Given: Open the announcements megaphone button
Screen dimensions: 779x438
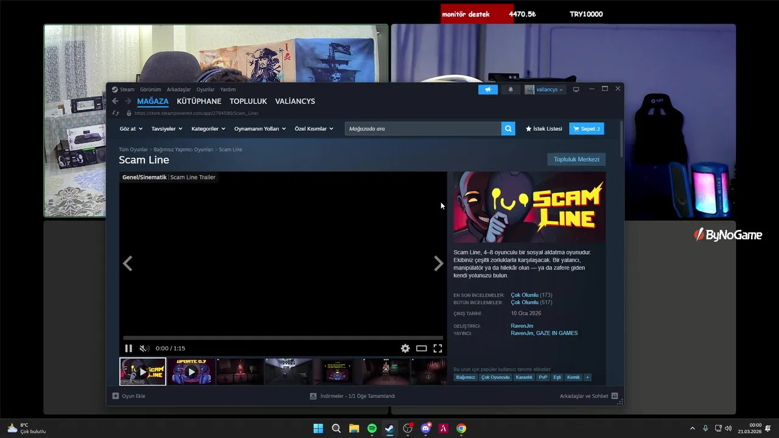Looking at the screenshot, I should click(488, 89).
